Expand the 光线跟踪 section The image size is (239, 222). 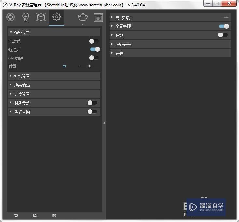[x=170, y=17]
